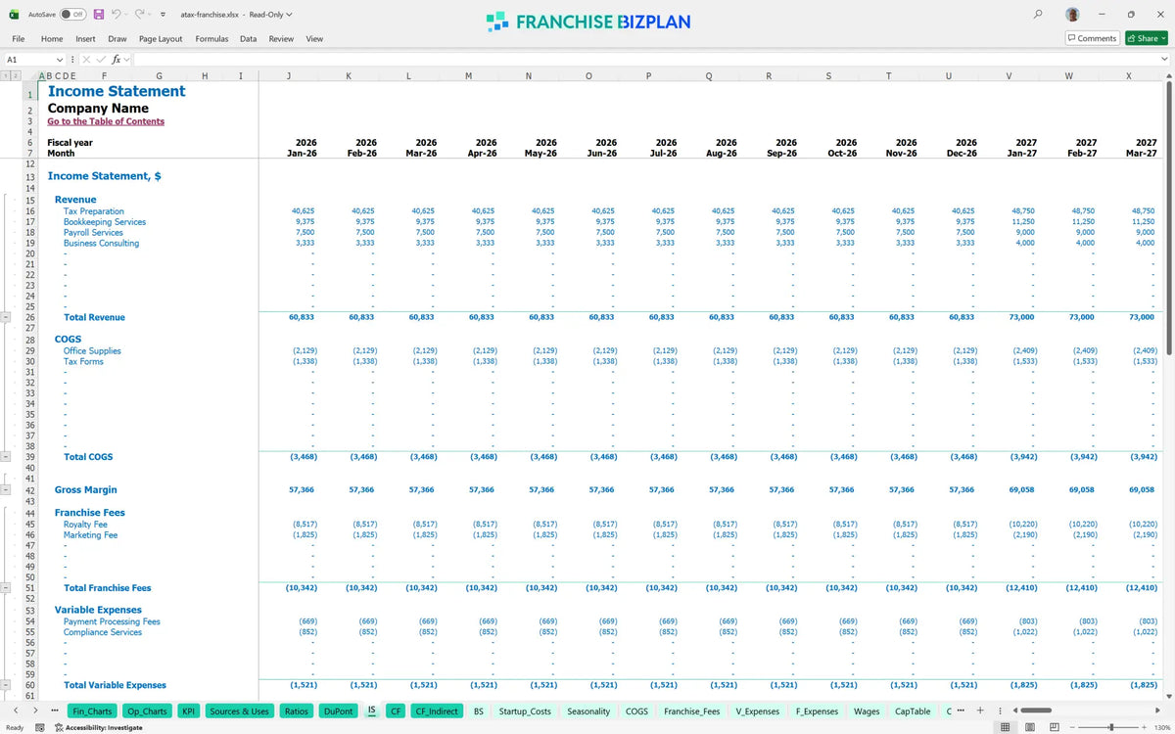Switch to Page Layout view icon
Image resolution: width=1175 pixels, height=734 pixels.
(1030, 727)
